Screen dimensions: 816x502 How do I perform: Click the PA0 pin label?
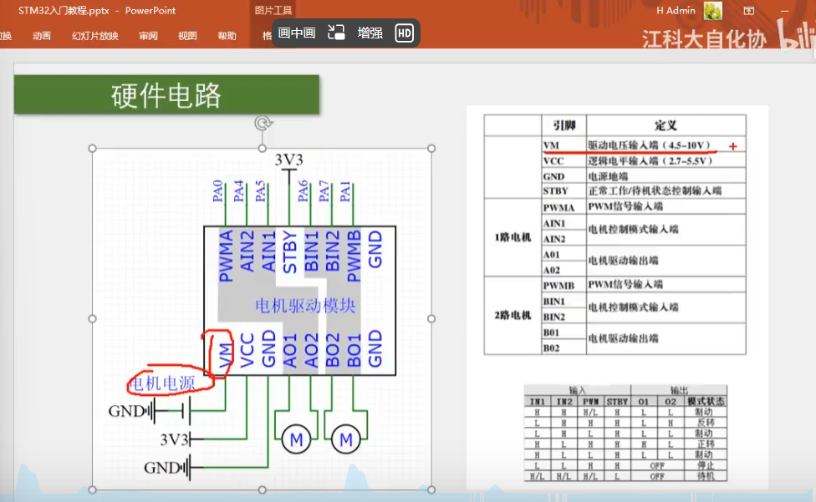(x=218, y=190)
